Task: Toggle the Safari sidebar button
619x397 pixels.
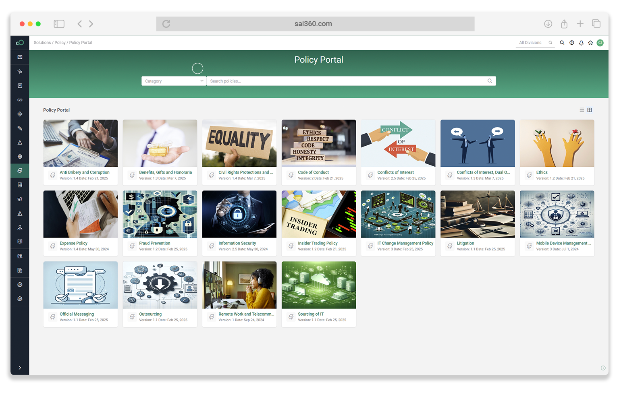Action: (59, 24)
